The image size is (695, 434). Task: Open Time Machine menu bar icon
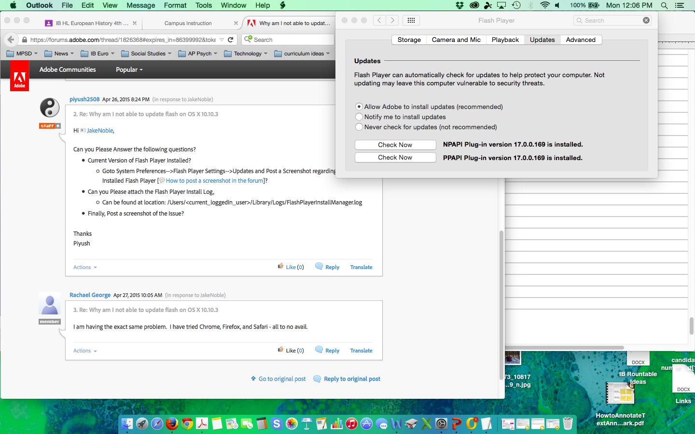516,5
